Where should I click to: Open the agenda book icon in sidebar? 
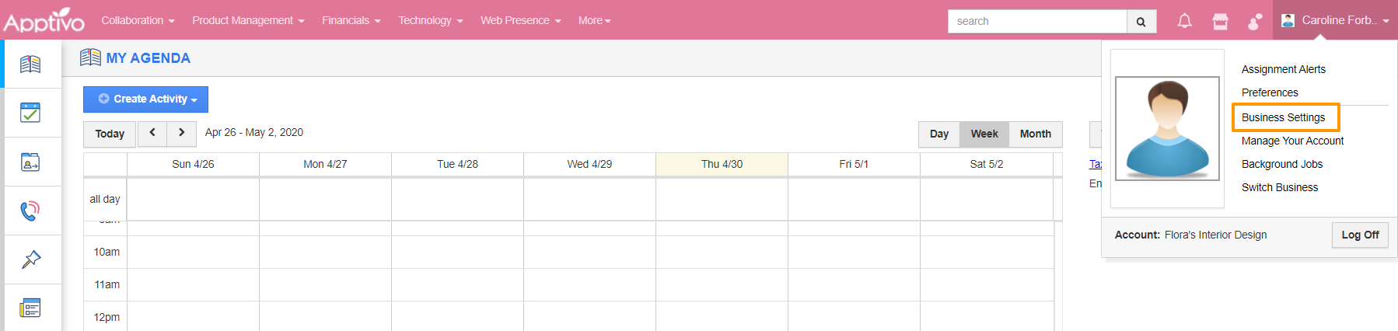[30, 64]
